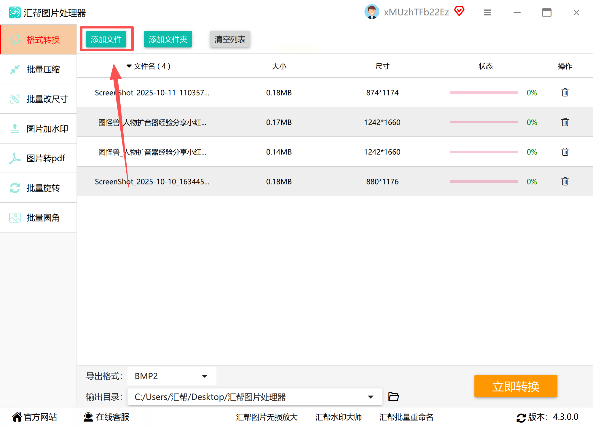Check for updates via version refresh icon

pos(521,418)
